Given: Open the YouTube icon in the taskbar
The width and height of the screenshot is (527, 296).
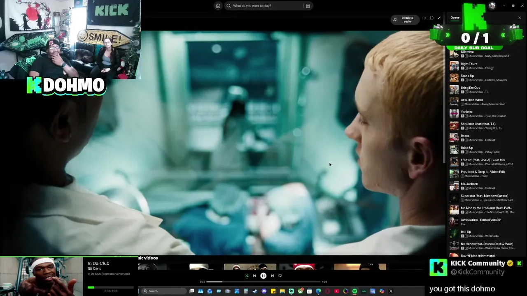Looking at the screenshot, I should coord(336,291).
